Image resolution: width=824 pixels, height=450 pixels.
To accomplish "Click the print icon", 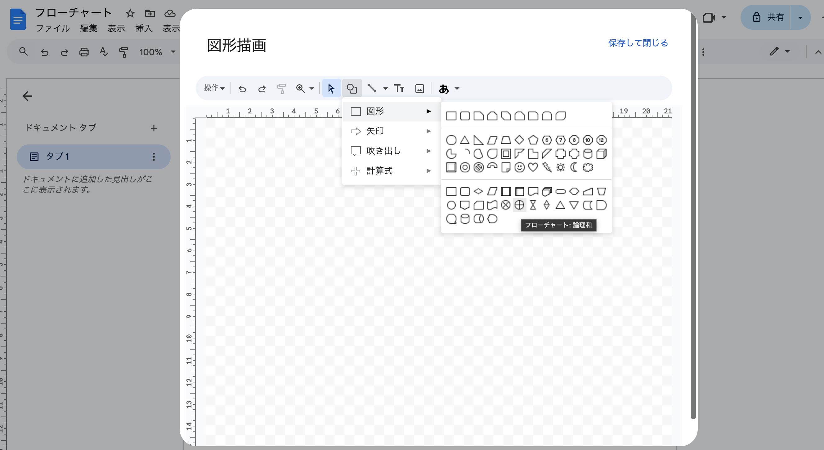I will (x=84, y=52).
